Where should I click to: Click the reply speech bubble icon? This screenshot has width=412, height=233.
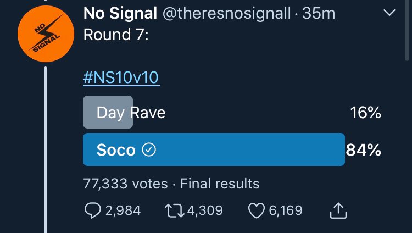[x=91, y=210]
